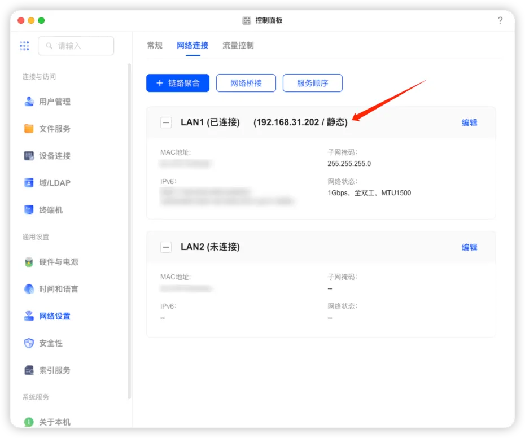Click the 终端机 terminal icon
Image resolution: width=525 pixels, height=438 pixels.
coord(29,210)
